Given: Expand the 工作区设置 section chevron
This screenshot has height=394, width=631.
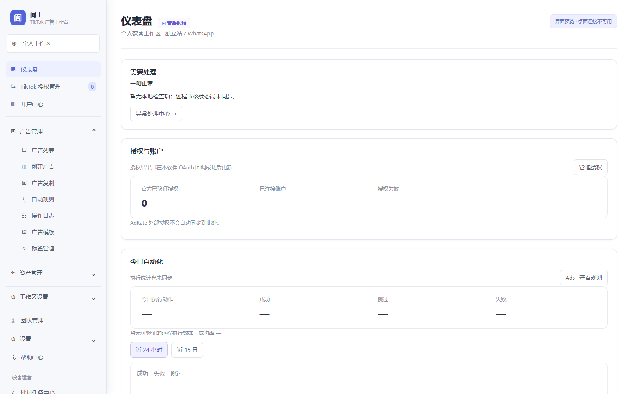Looking at the screenshot, I should click(94, 299).
